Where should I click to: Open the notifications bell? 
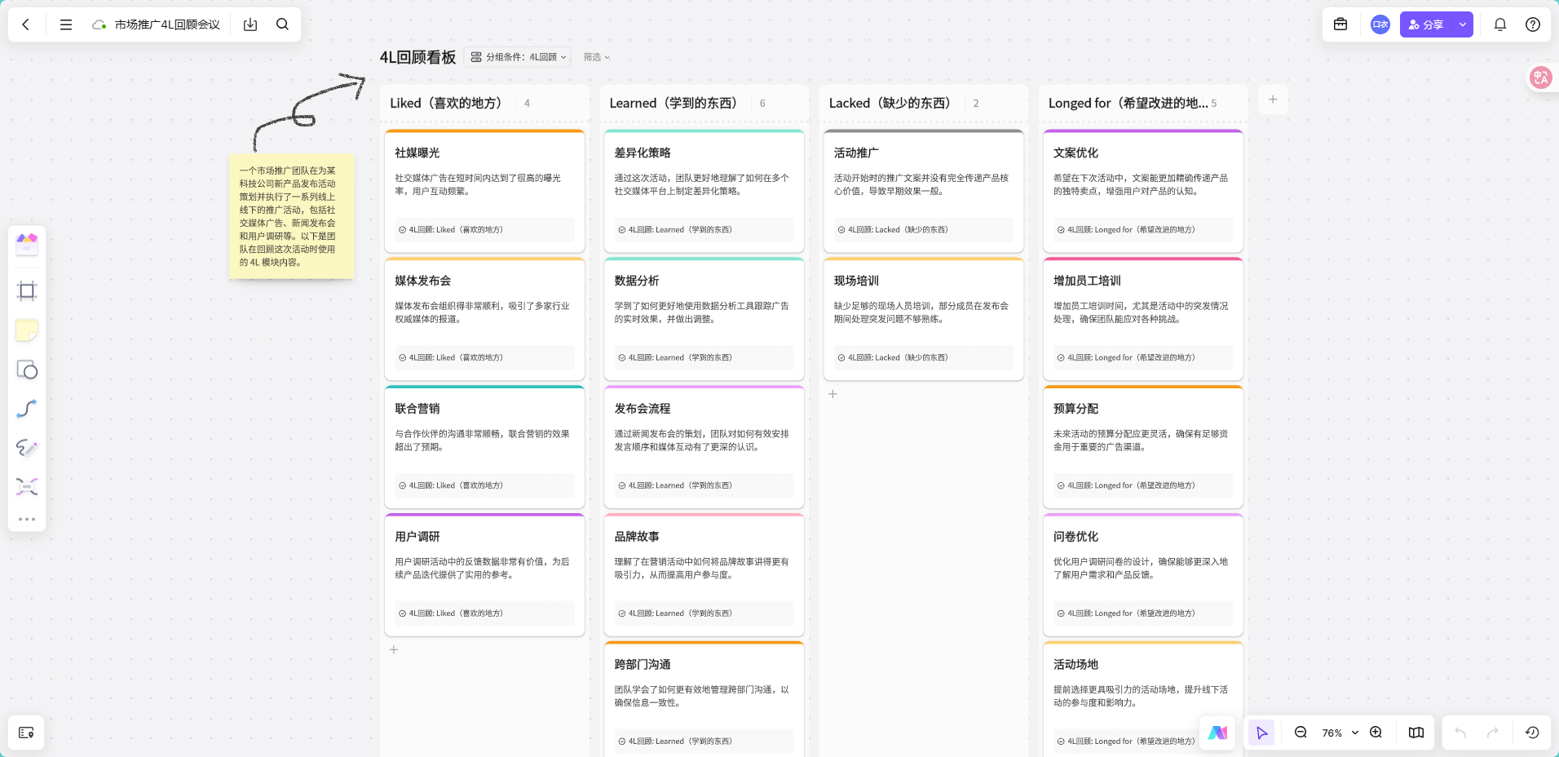point(1499,24)
